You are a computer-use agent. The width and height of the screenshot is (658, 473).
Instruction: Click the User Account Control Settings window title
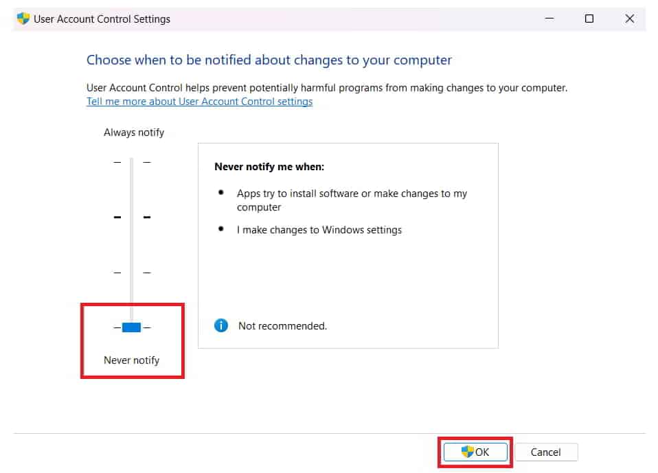(102, 19)
